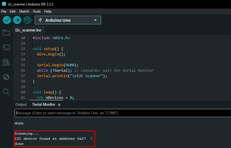This screenshot has width=231, height=148.
Task: Open the Help menu
Action: coord(48,11)
